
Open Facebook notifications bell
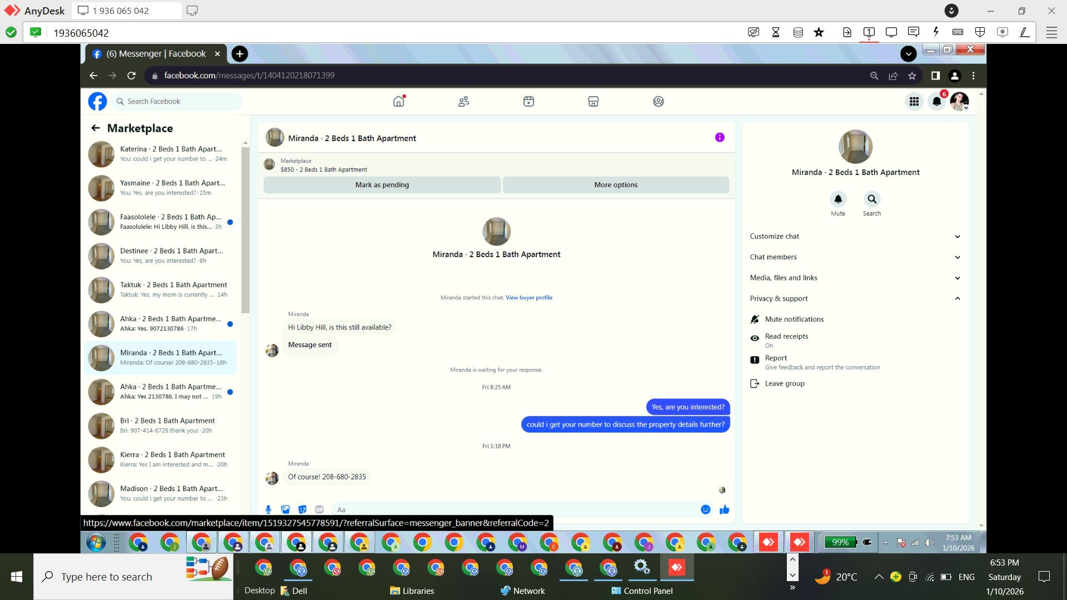click(937, 102)
